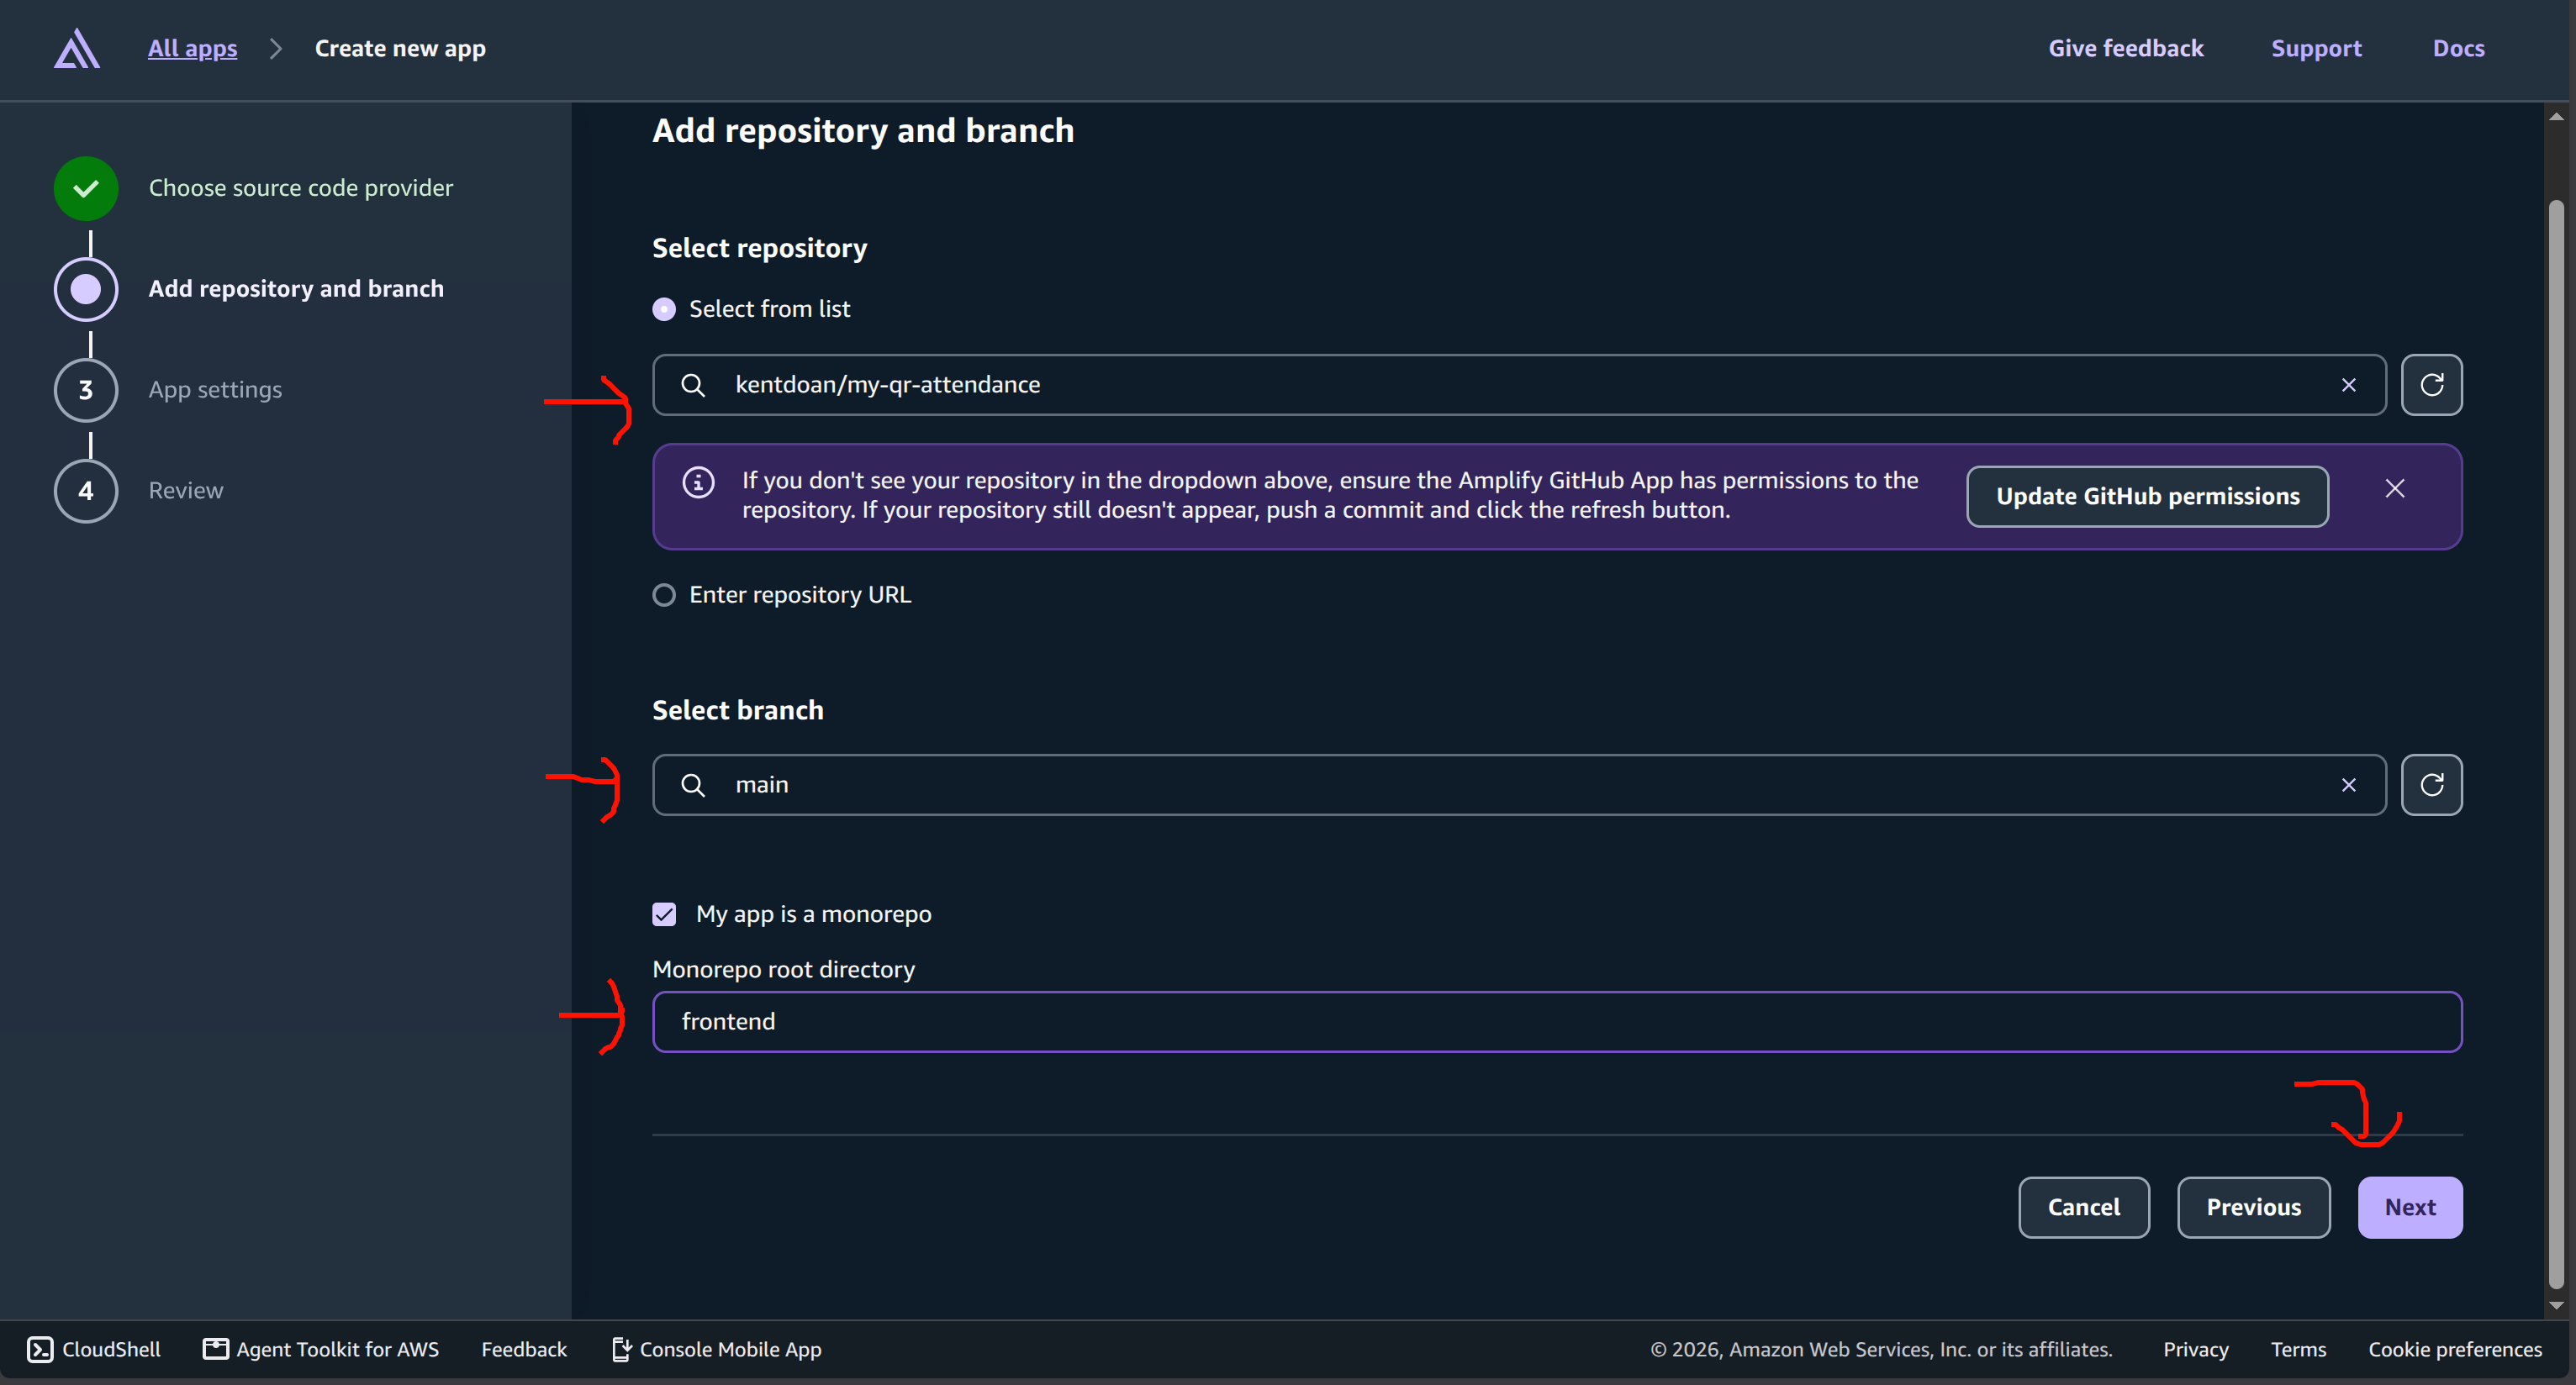Screen dimensions: 2576x1385
Task: Dismiss the GitHub permissions info banner
Action: pyautogui.click(x=2394, y=488)
